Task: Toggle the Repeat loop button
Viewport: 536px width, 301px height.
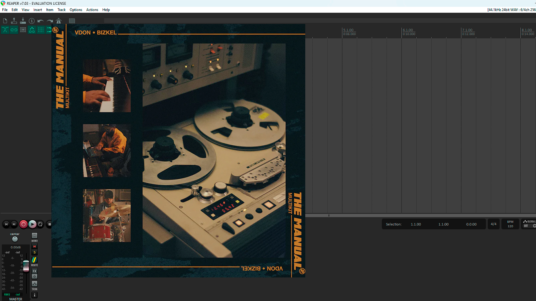Action: (x=40, y=224)
